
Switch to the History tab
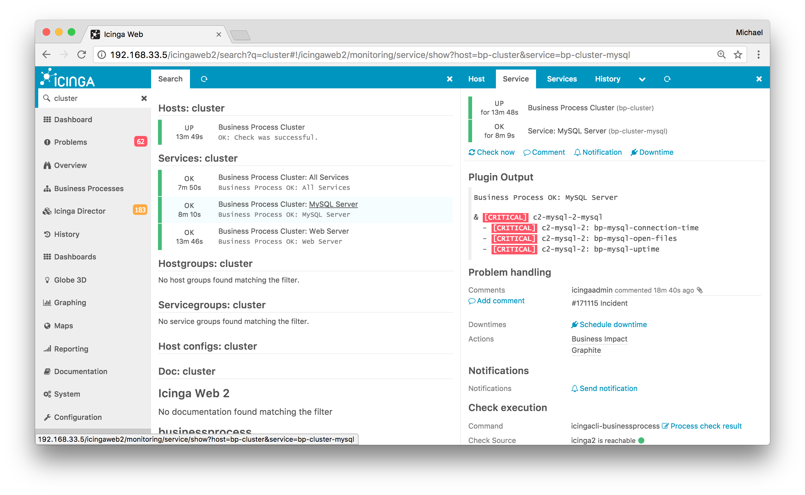click(607, 79)
